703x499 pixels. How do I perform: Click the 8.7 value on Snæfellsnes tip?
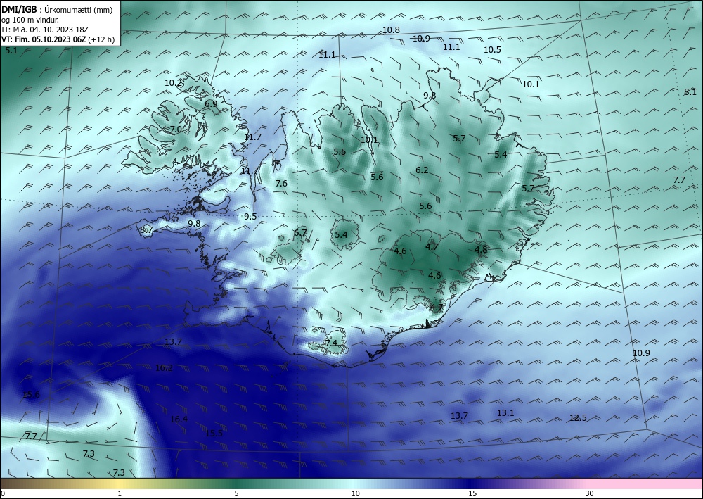click(x=147, y=229)
